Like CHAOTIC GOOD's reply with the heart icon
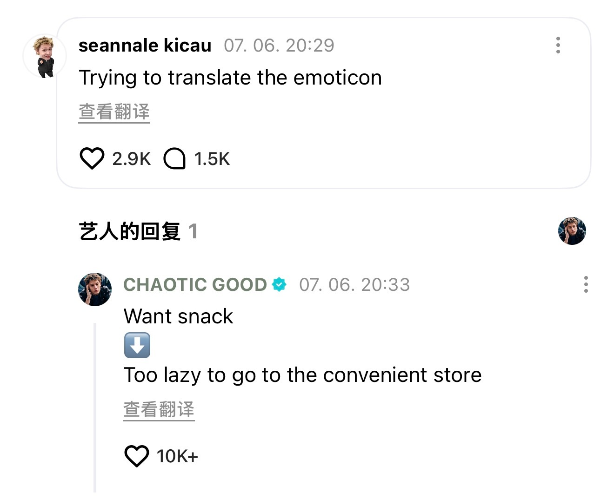 click(137, 456)
